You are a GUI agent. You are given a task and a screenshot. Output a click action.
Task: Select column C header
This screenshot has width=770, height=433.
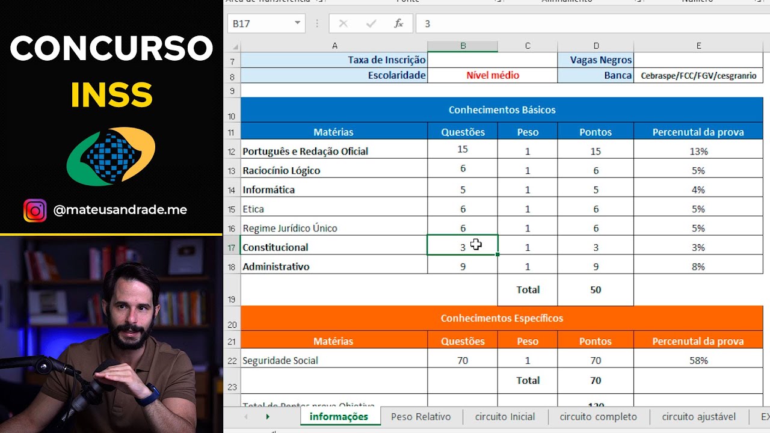tap(528, 46)
